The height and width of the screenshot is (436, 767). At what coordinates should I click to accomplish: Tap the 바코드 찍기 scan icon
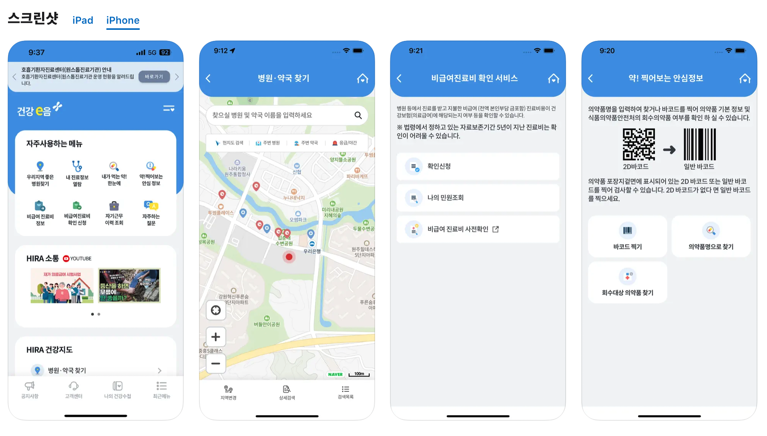coord(628,229)
